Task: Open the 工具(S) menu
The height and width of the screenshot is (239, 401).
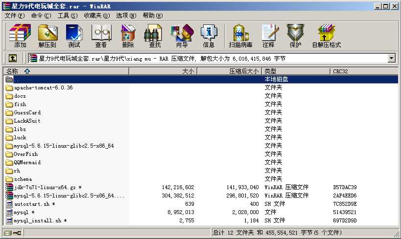Action: click(67, 16)
